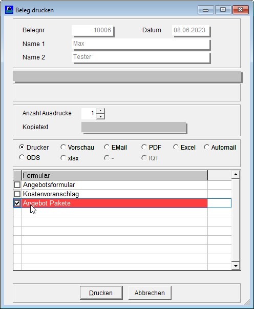Screen dimensions: 254x309
Task: Select the Angebot Pakete row text
Action: coord(47,203)
